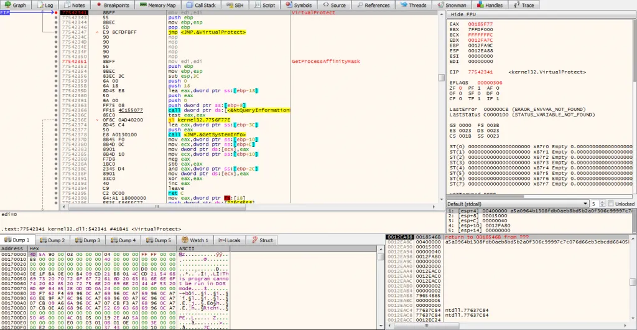Switch to the Symbols tab
Image resolution: width=637 pixels, height=330 pixels.
(299, 5)
